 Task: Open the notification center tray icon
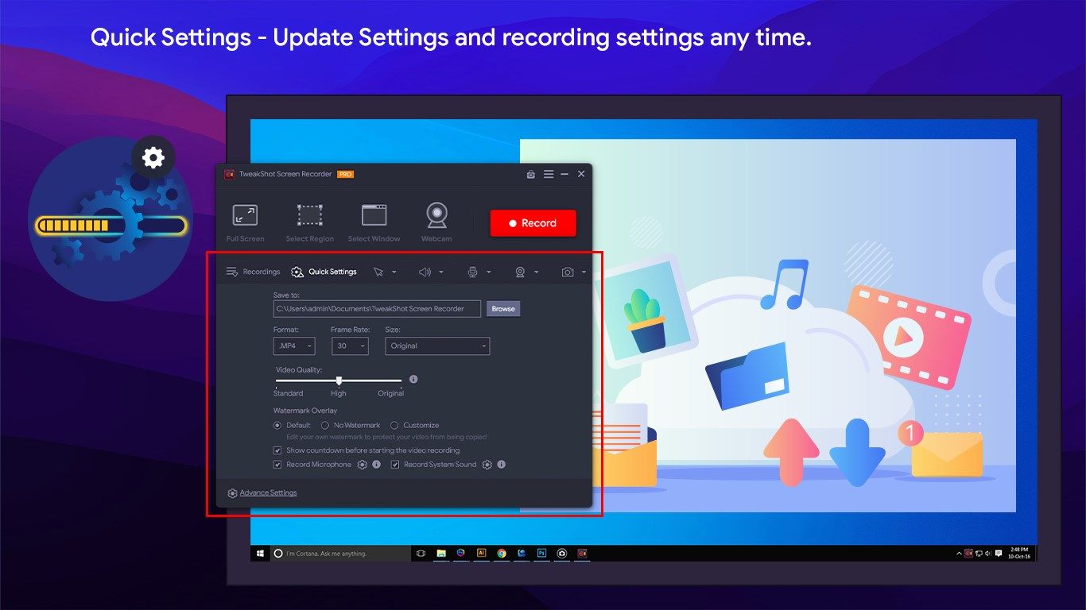pyautogui.click(x=999, y=553)
